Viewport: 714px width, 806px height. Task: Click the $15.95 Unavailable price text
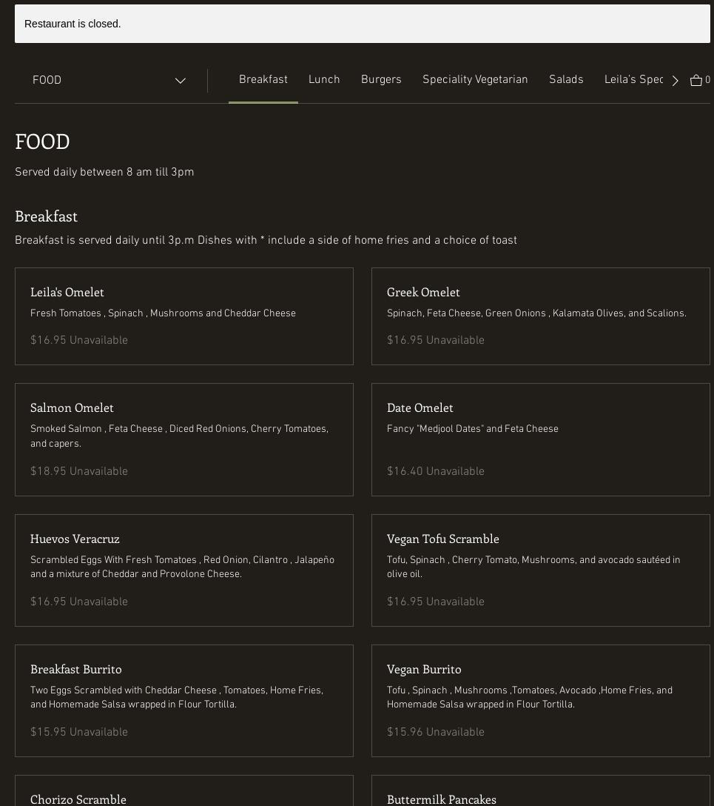coord(79,731)
